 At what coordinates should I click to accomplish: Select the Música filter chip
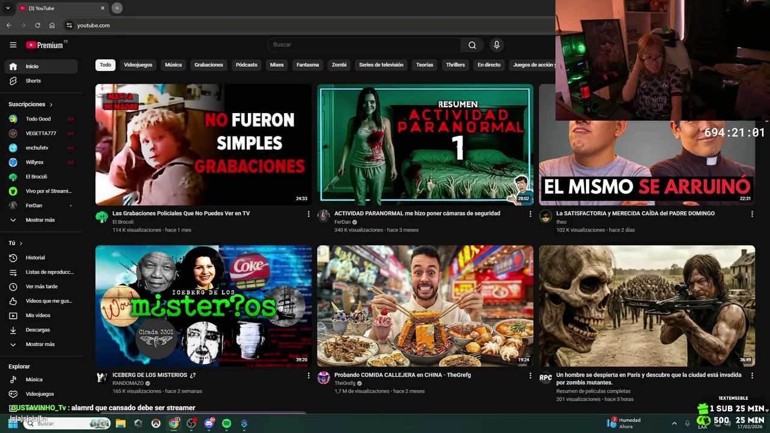coord(173,65)
